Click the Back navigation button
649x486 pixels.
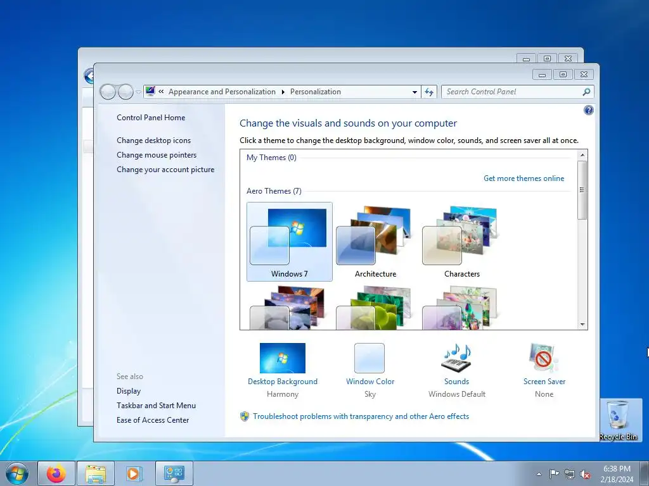click(x=108, y=92)
